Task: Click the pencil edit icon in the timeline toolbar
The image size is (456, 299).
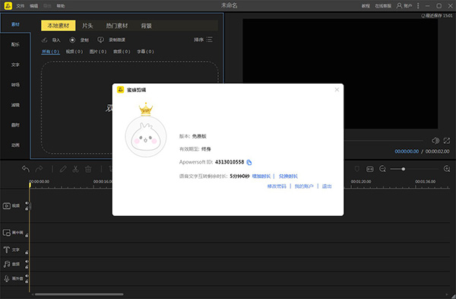Action: pyautogui.click(x=63, y=169)
